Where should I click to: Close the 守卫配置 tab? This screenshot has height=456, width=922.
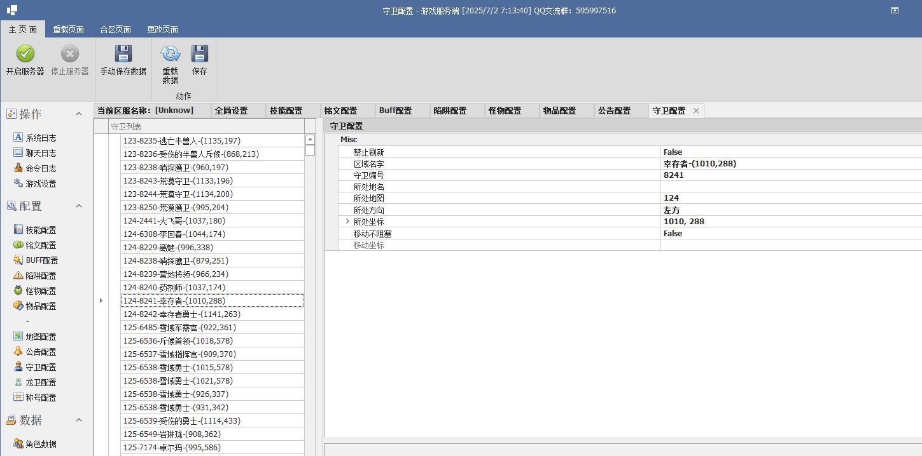tap(696, 111)
